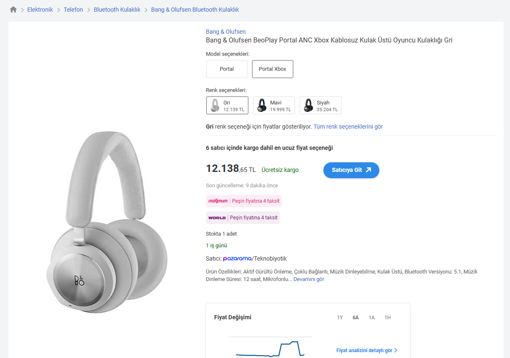Expand product features with Devamını gör
This screenshot has height=358, width=510.
pos(308,279)
